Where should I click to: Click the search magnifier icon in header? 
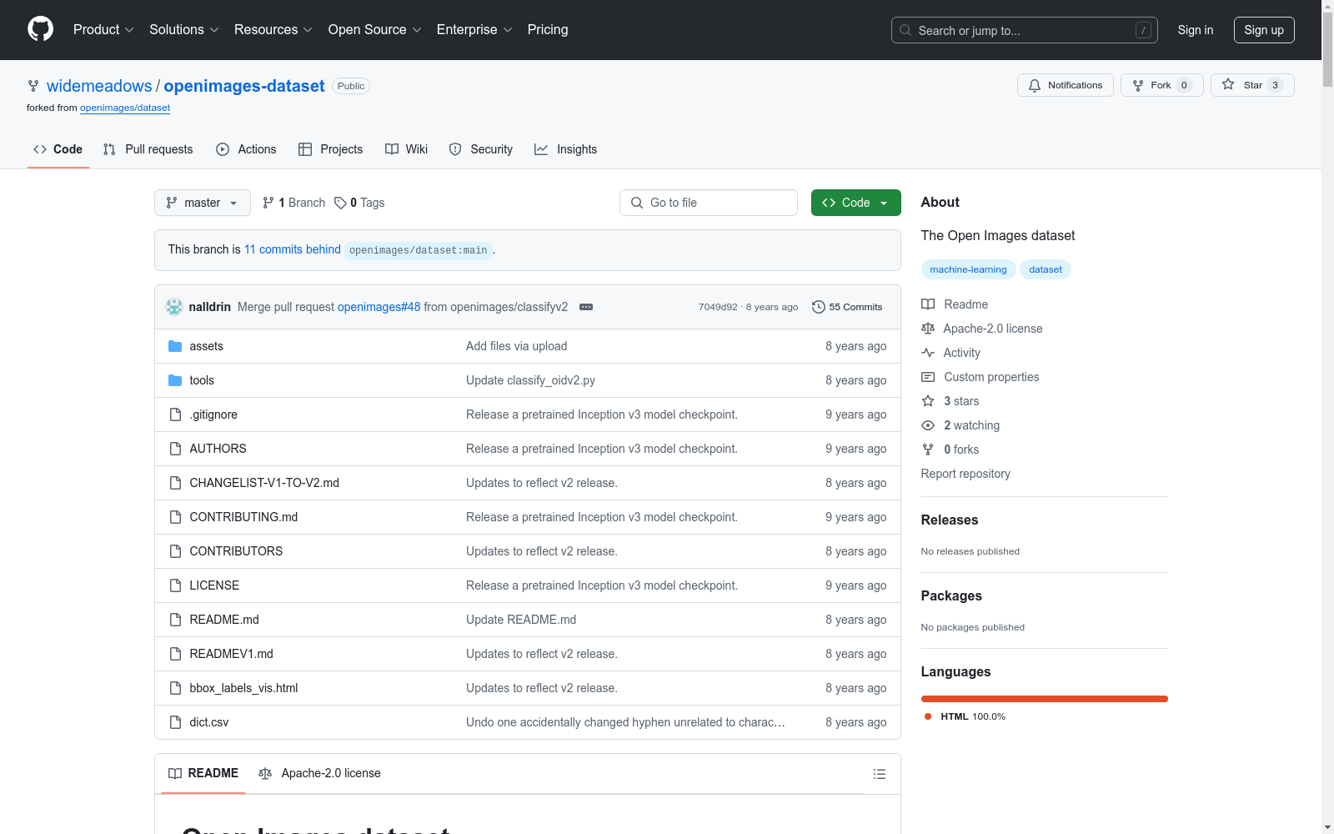point(905,30)
